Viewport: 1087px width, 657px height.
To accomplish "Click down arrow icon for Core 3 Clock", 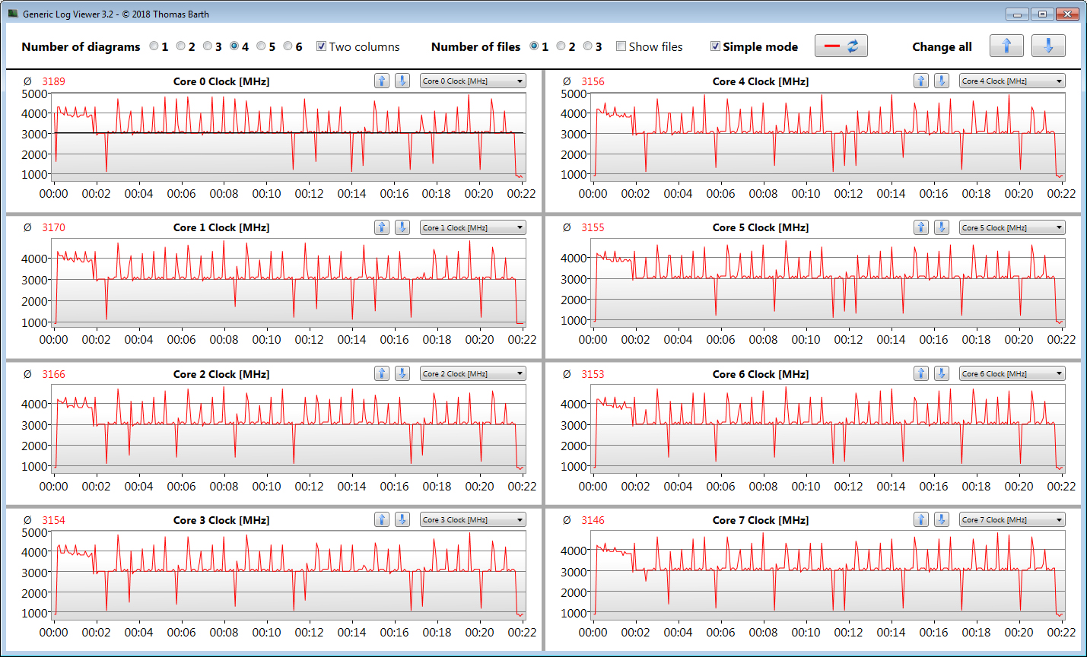I will point(402,520).
